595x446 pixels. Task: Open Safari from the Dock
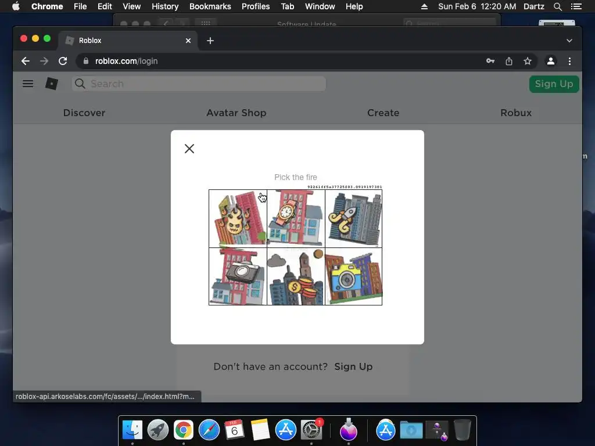(x=209, y=430)
